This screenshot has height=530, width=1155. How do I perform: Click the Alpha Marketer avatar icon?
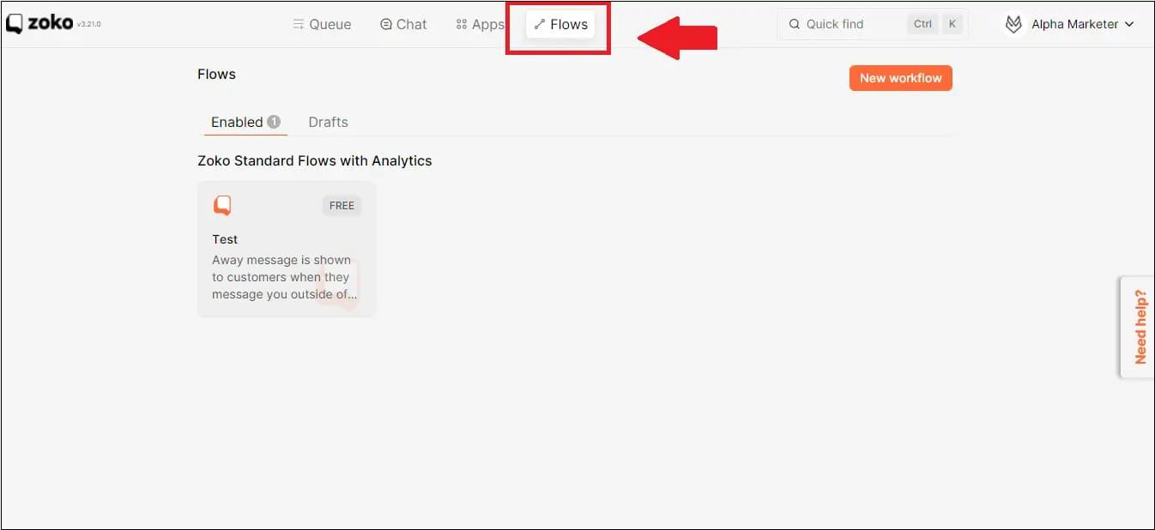pos(1013,24)
